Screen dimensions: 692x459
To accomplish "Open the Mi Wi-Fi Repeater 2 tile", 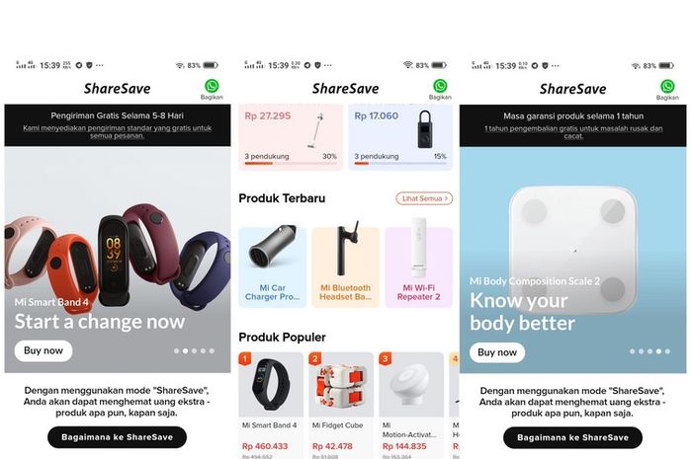I will click(x=418, y=267).
